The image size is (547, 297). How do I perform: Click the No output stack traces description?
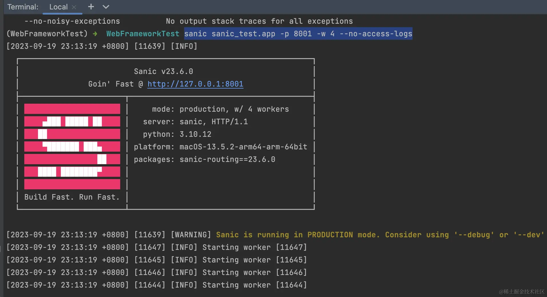click(259, 21)
